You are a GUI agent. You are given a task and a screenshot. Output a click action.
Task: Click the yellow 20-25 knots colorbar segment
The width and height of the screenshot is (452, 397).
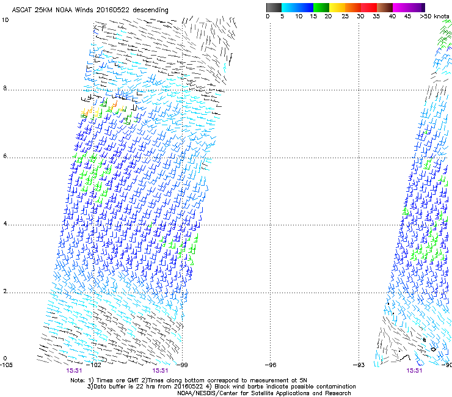(x=337, y=7)
